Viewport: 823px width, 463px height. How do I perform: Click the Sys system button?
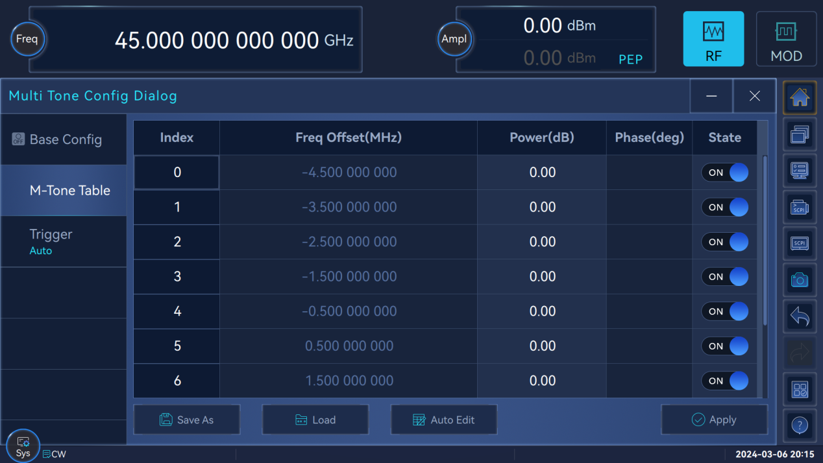23,446
